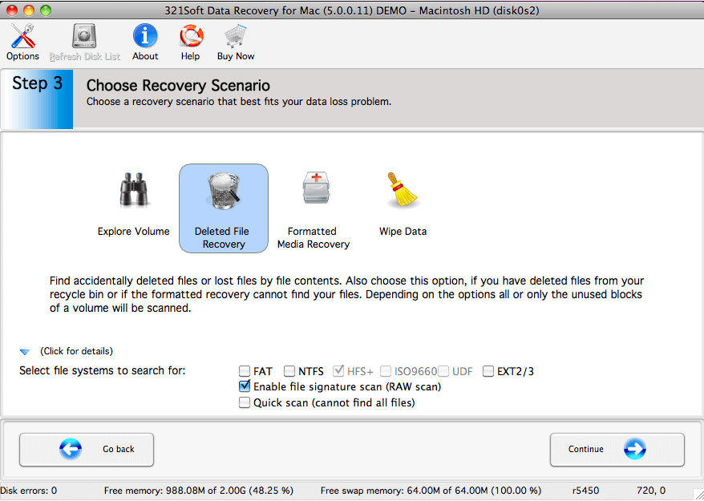Disable file signature RAW scan checkbox
This screenshot has width=704, height=501.
click(x=245, y=386)
